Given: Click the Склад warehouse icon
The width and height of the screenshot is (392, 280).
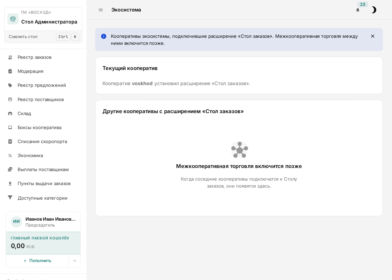Looking at the screenshot, I should point(10,113).
